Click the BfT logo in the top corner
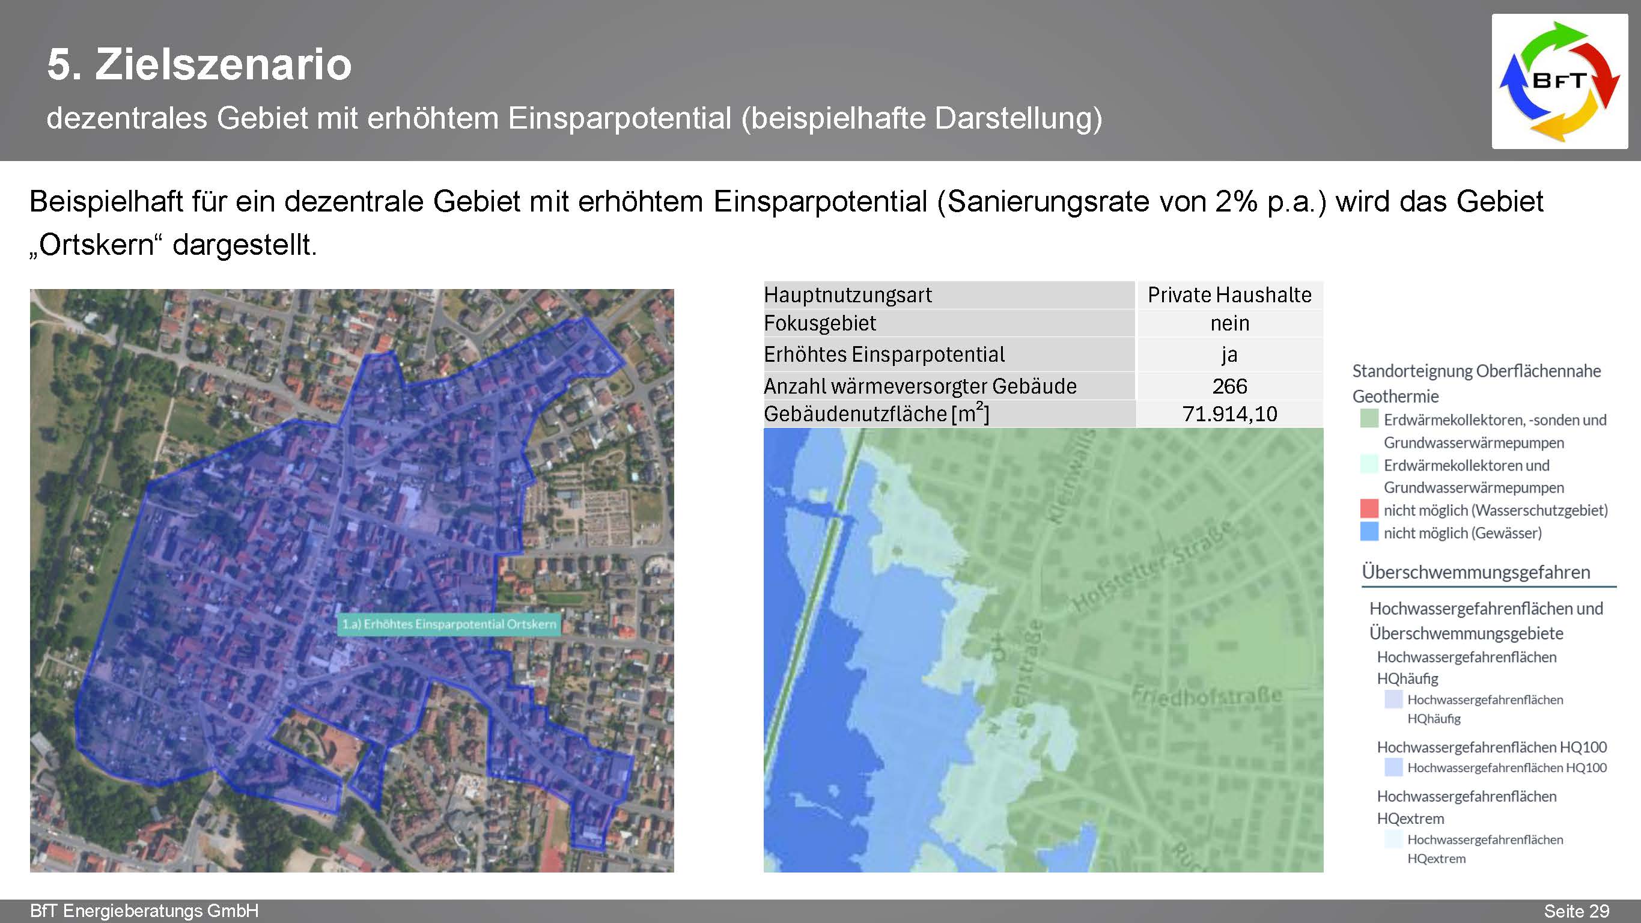This screenshot has width=1641, height=923. coord(1559,82)
